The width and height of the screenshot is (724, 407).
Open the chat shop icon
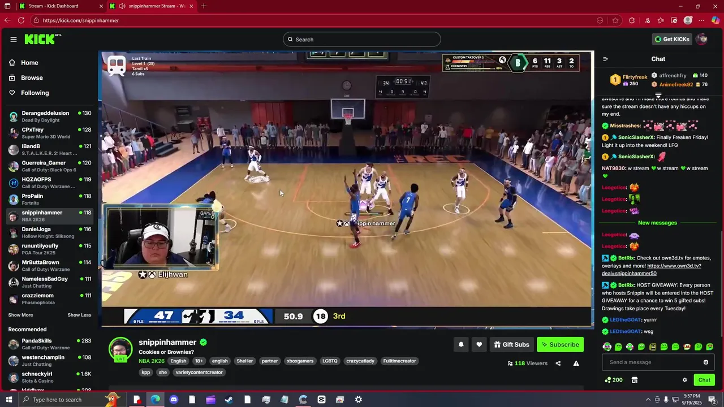tap(635, 380)
